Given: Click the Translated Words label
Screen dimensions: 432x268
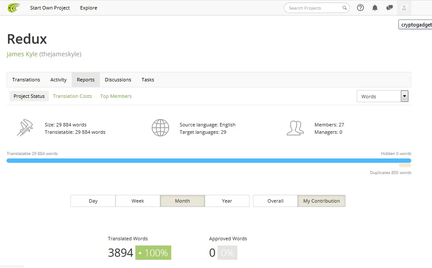Looking at the screenshot, I should coord(128,239).
